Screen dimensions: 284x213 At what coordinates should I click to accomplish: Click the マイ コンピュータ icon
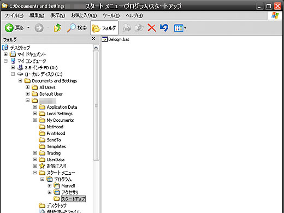pos(13,61)
